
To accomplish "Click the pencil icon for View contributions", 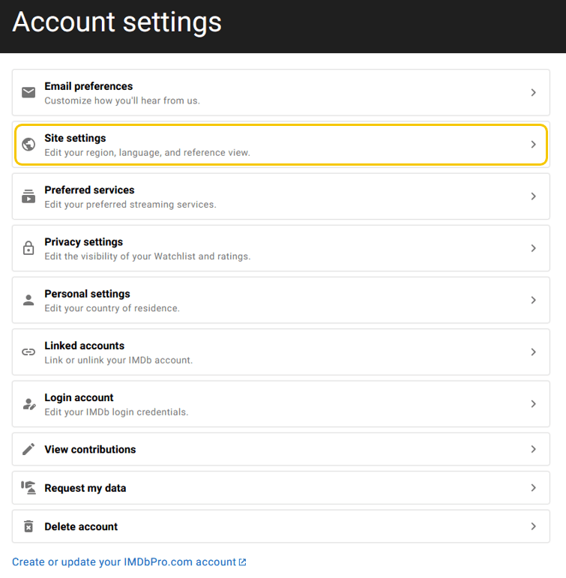I will point(28,449).
